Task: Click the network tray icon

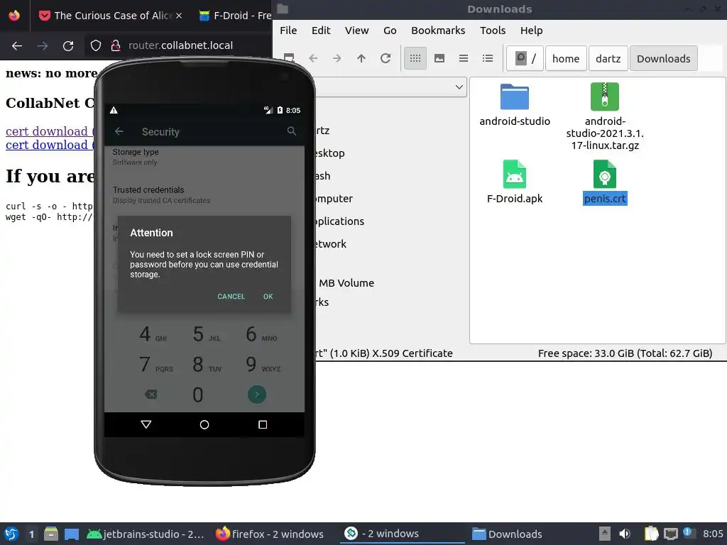Action: click(670, 534)
